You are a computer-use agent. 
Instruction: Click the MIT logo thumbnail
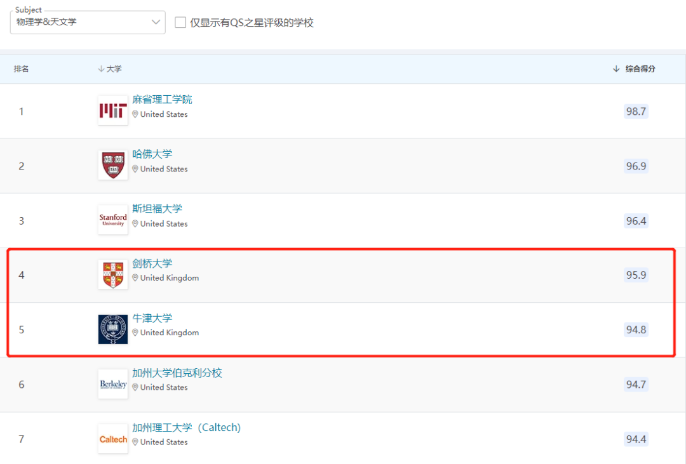point(113,110)
